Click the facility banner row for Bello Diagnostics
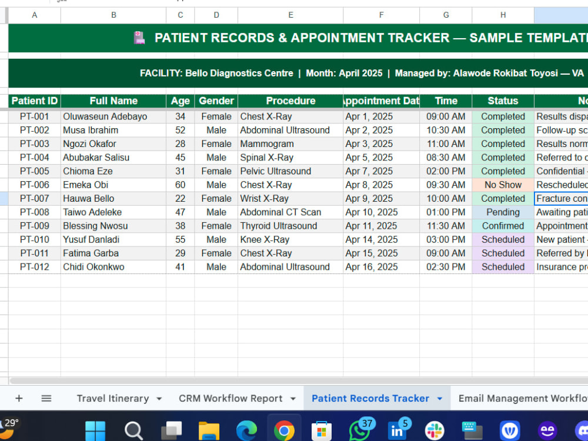The height and width of the screenshot is (441, 588). [x=299, y=73]
